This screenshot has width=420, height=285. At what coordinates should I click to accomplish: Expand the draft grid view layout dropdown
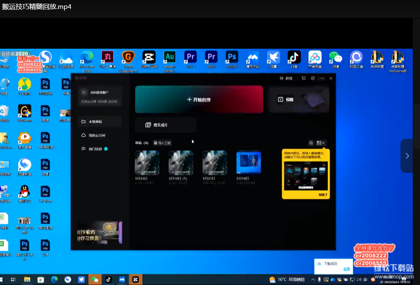tap(321, 143)
